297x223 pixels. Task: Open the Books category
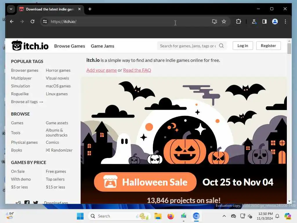17,150
